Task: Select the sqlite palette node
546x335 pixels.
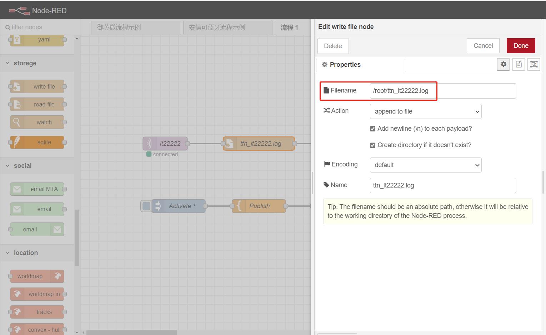Action: point(37,142)
